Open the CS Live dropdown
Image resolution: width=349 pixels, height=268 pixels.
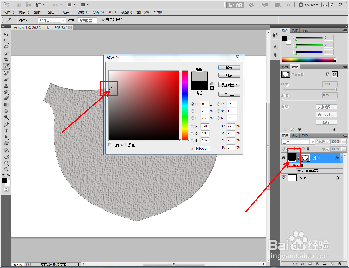click(x=308, y=5)
